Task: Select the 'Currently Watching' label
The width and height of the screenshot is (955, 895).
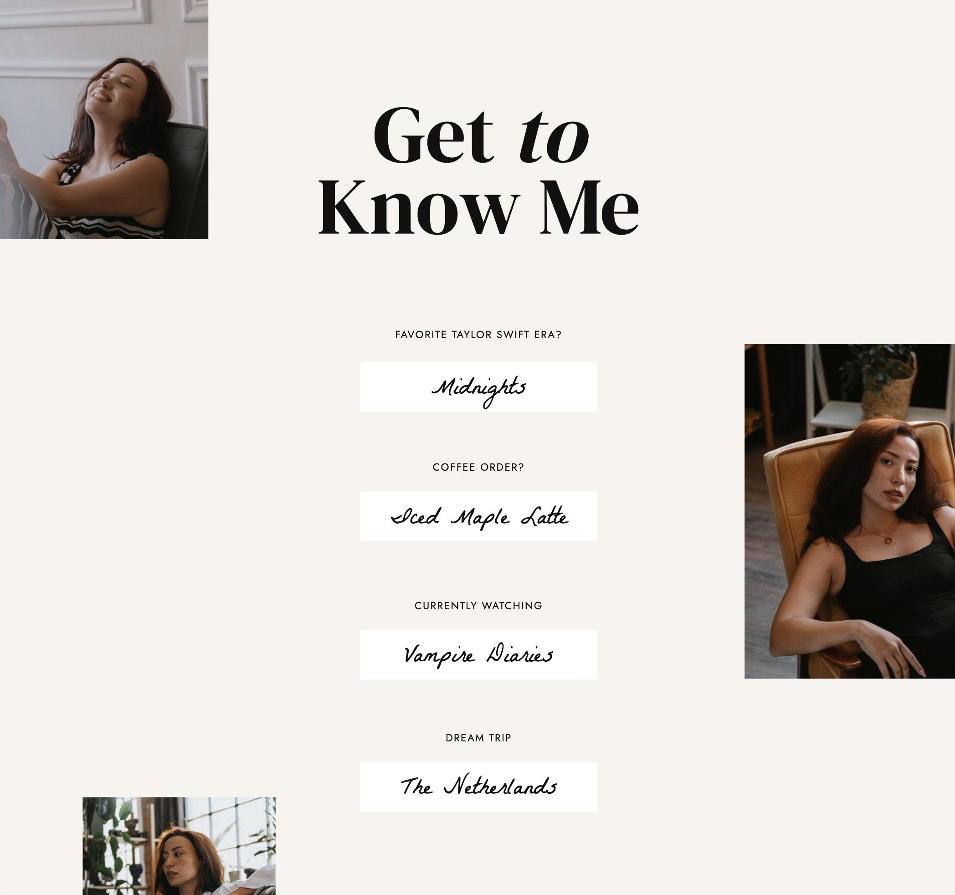Action: (x=478, y=606)
